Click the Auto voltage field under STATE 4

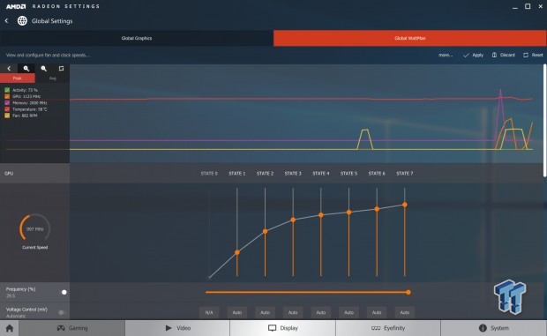321,312
